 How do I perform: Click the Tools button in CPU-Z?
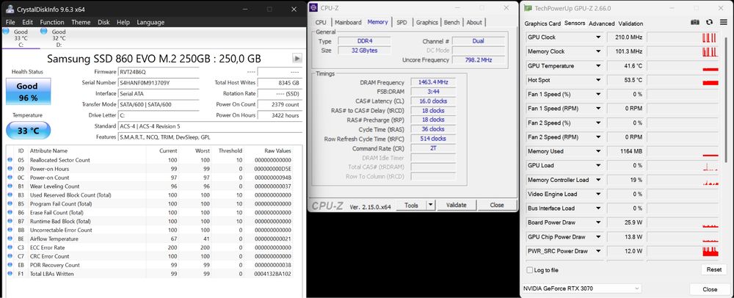[x=412, y=205]
